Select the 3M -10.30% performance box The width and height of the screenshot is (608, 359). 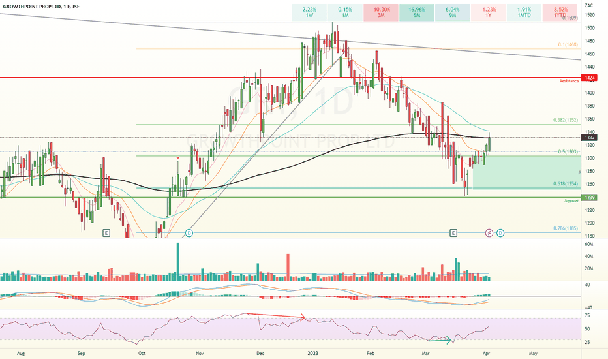point(381,12)
